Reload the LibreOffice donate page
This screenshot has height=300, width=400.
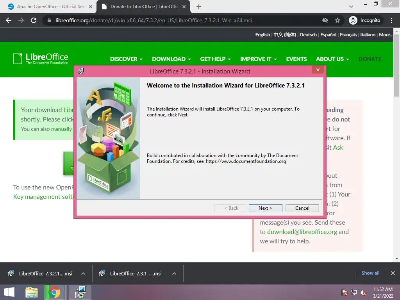(34, 20)
